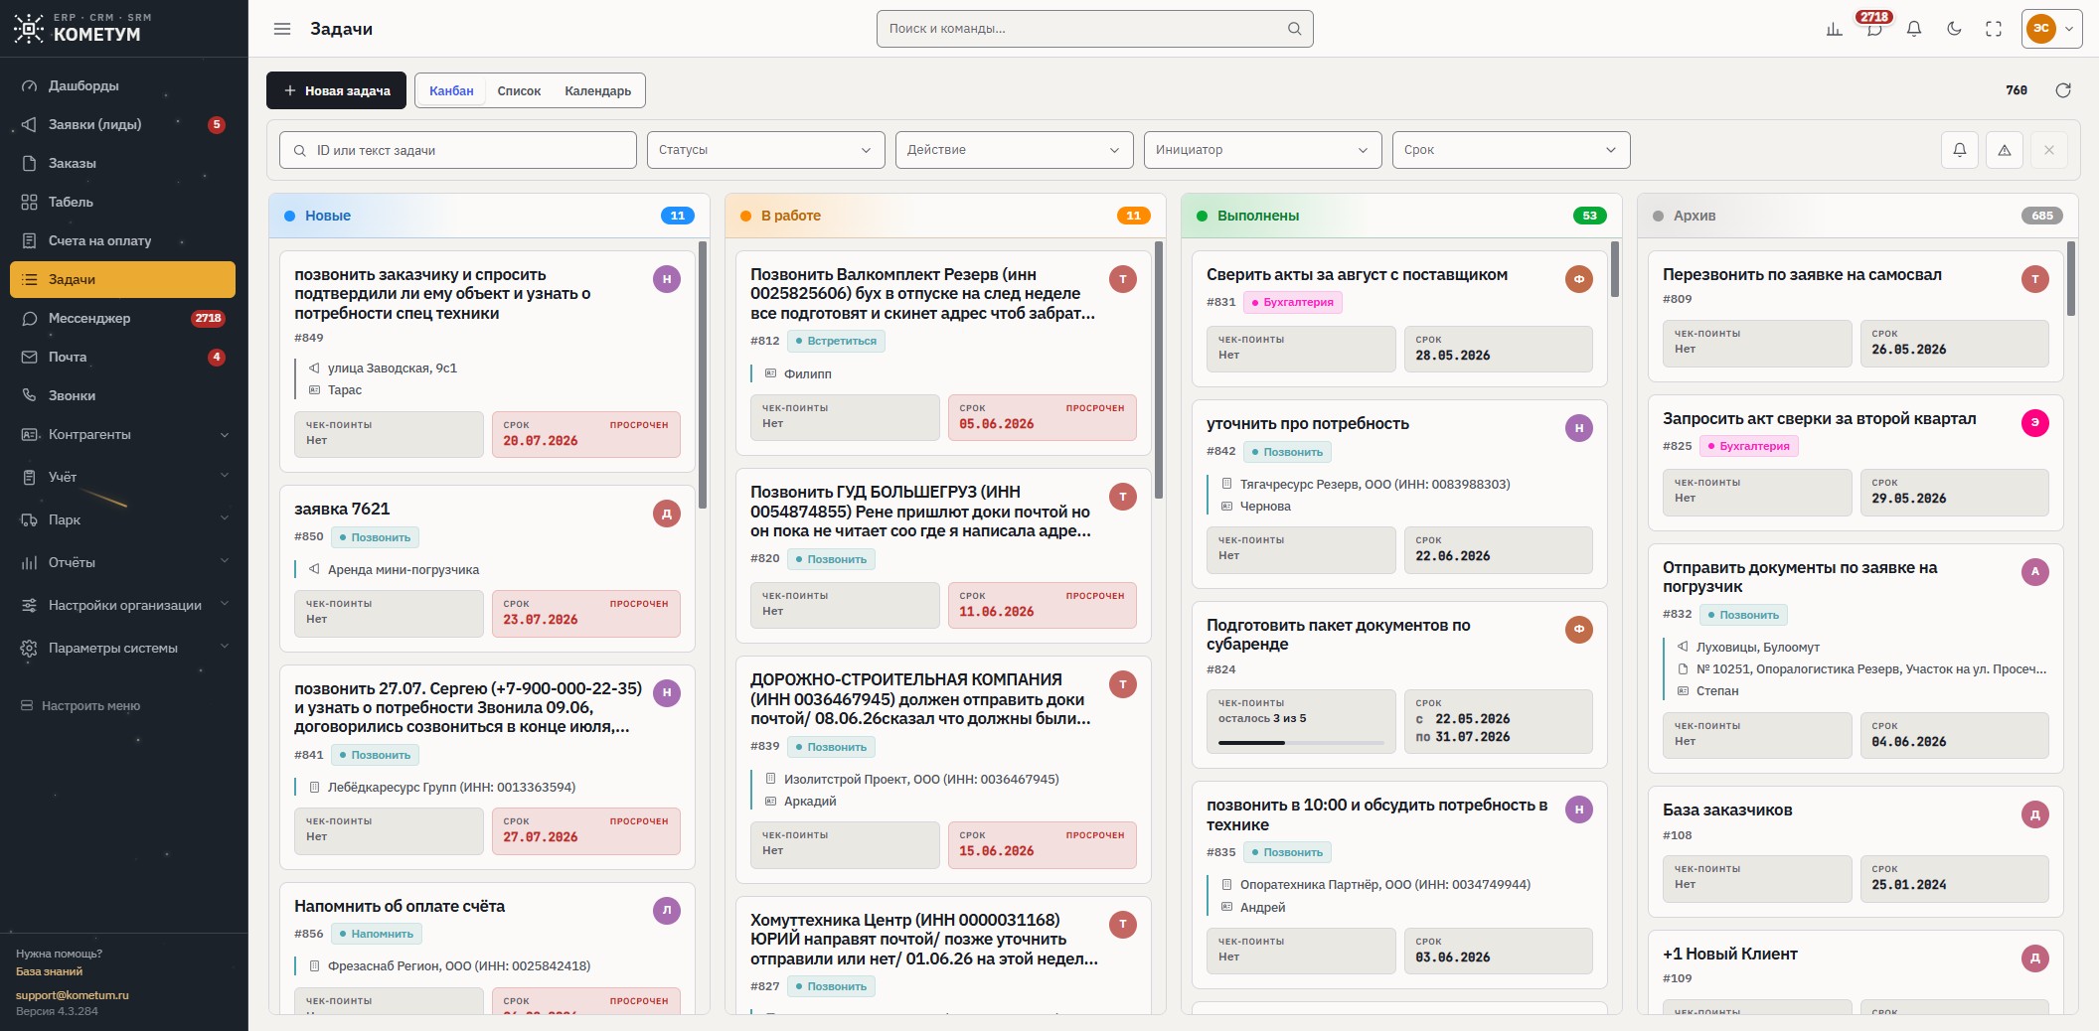Open the Инициатор filter dropdown
The image size is (2099, 1031).
tap(1262, 150)
